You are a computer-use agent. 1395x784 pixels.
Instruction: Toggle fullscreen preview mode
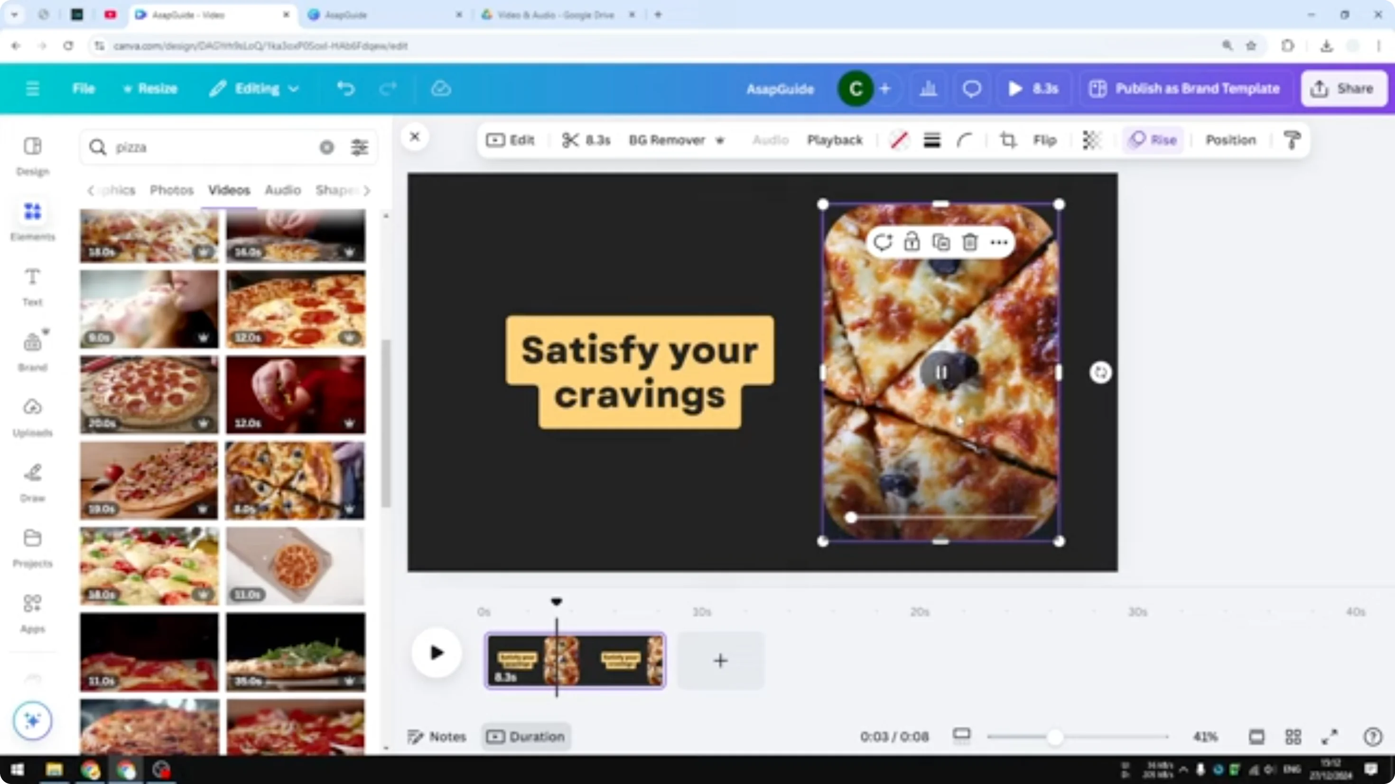point(1330,737)
